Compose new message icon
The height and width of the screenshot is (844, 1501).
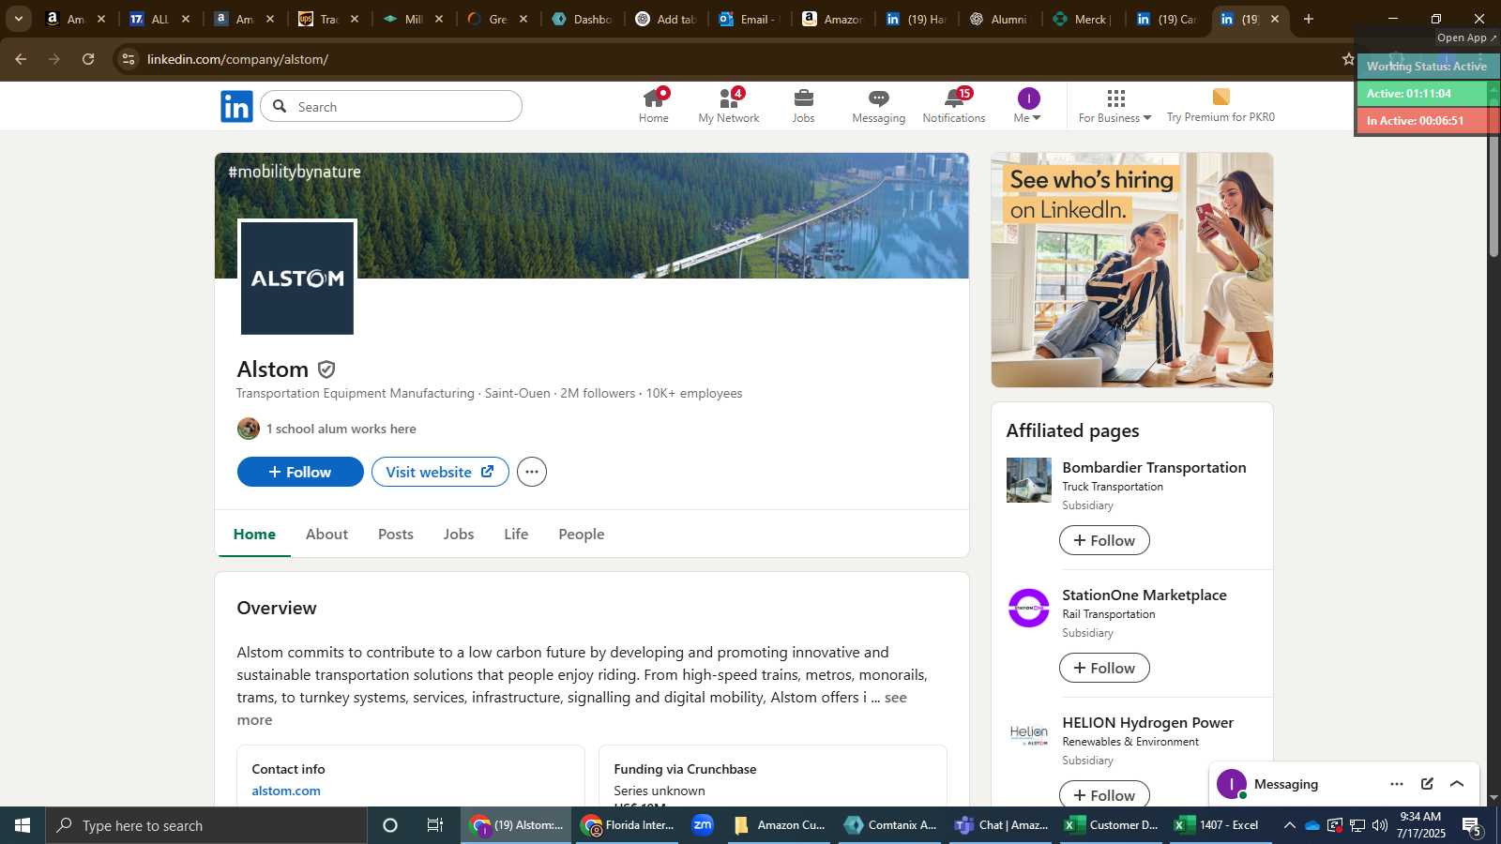[1427, 784]
